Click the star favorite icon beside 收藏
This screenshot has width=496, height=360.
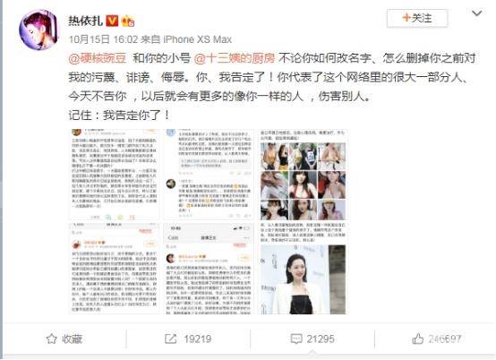[52, 339]
